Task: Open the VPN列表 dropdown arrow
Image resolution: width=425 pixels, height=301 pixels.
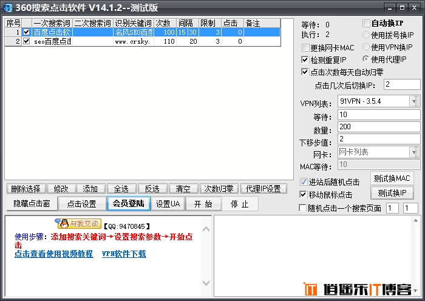Action: (414, 101)
